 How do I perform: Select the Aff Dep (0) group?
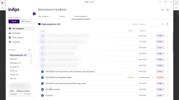click(x=14, y=75)
